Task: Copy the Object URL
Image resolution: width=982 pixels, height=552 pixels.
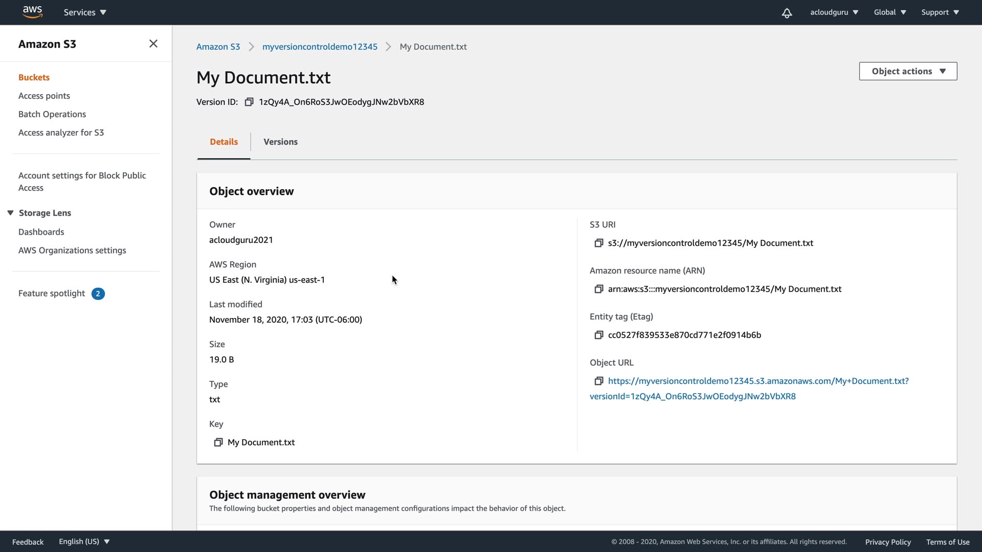Action: tap(598, 381)
